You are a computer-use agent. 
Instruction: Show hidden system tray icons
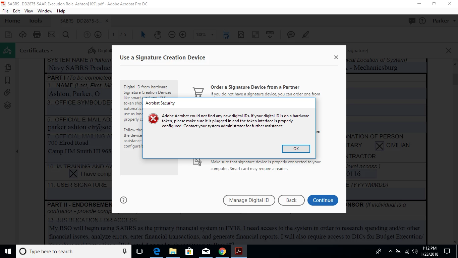[x=390, y=251]
